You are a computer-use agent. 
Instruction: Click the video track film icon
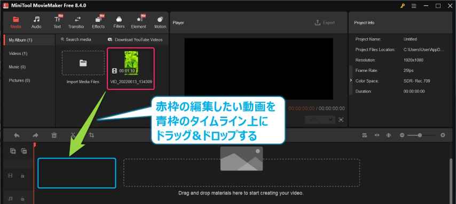(x=11, y=176)
